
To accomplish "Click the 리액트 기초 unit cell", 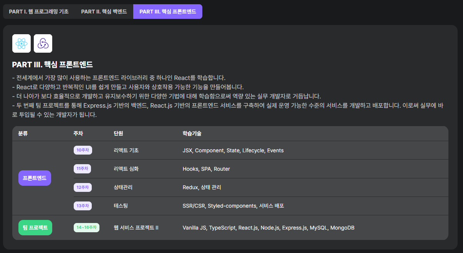I will point(126,150).
